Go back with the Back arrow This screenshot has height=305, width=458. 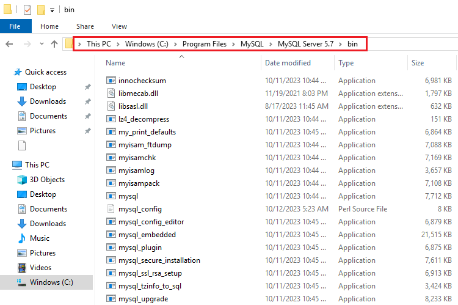coord(9,44)
